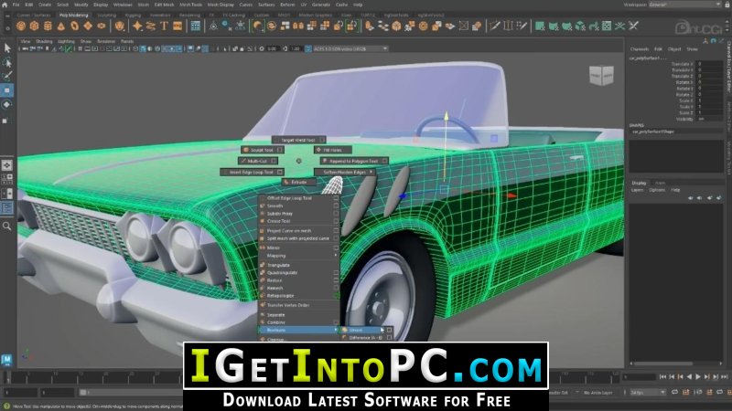This screenshot has height=411, width=732.
Task: Click the Maya home icon in menu bar
Action: [5, 5]
